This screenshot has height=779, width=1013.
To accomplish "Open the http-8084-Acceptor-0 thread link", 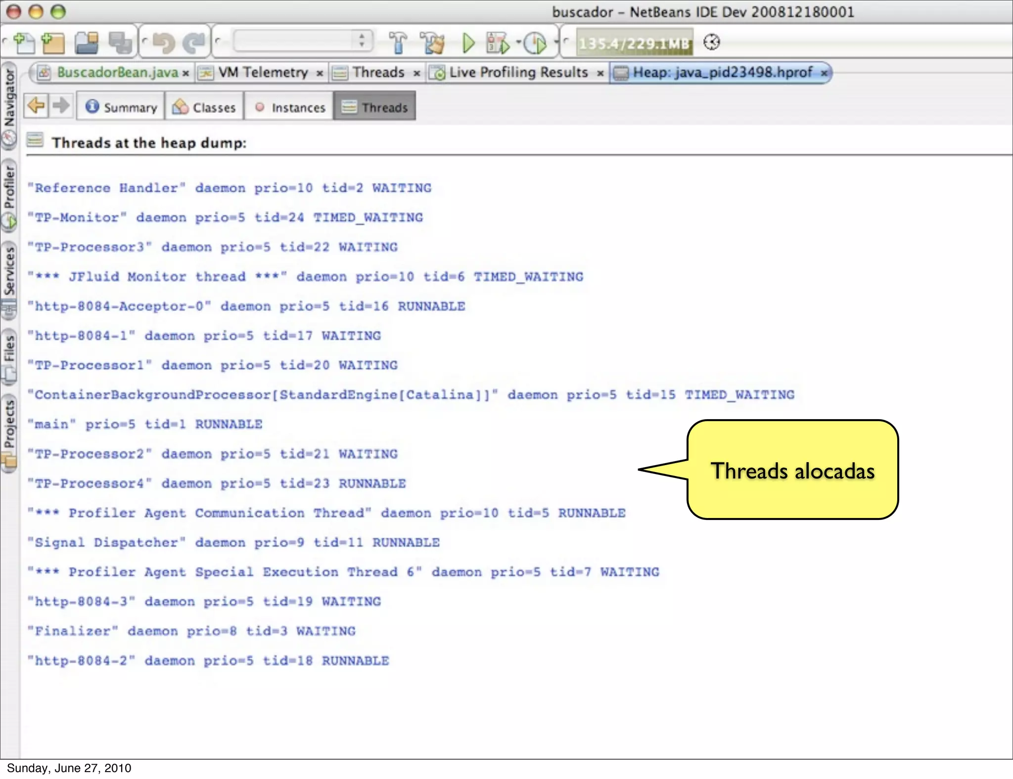I will pyautogui.click(x=119, y=306).
